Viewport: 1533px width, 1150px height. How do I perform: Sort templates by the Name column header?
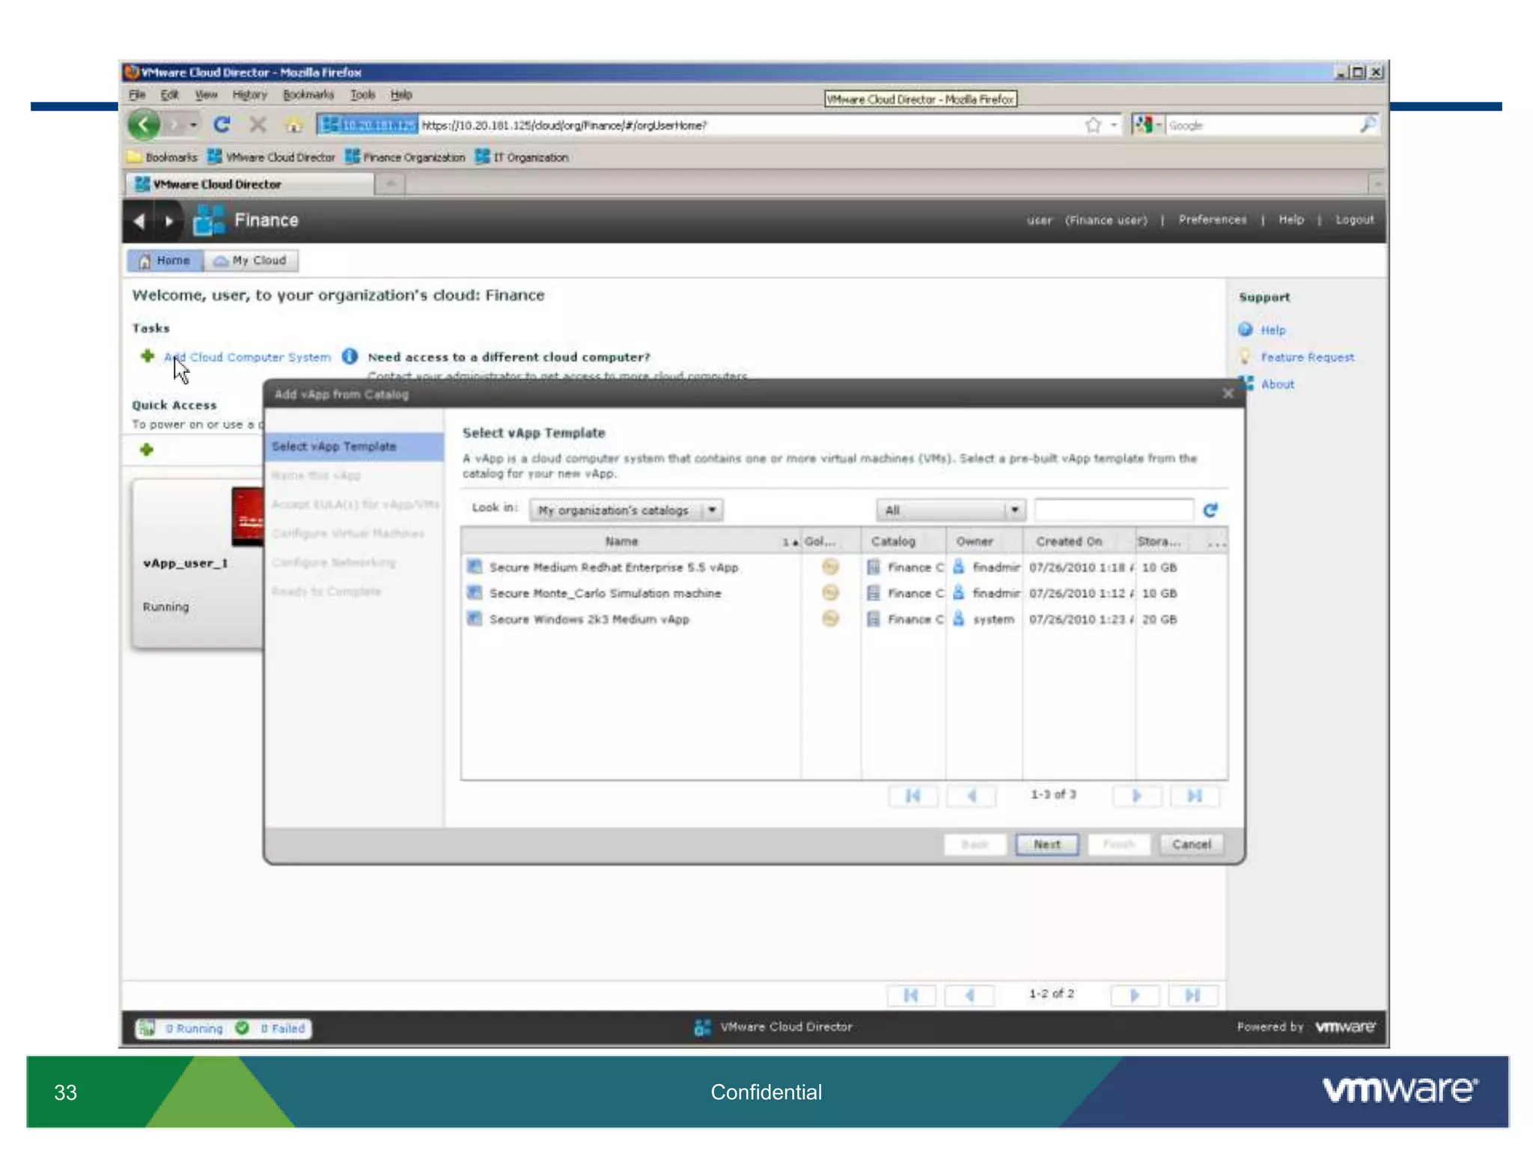coord(621,541)
